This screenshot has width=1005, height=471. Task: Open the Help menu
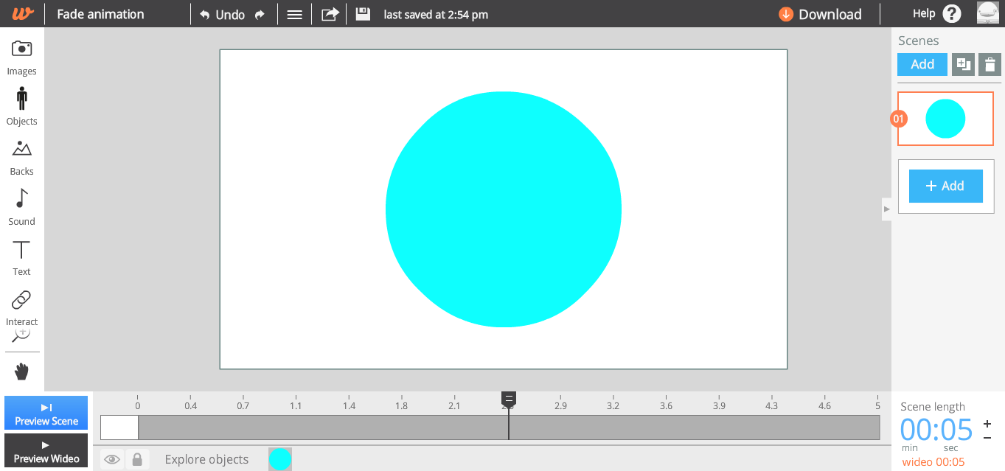point(936,14)
